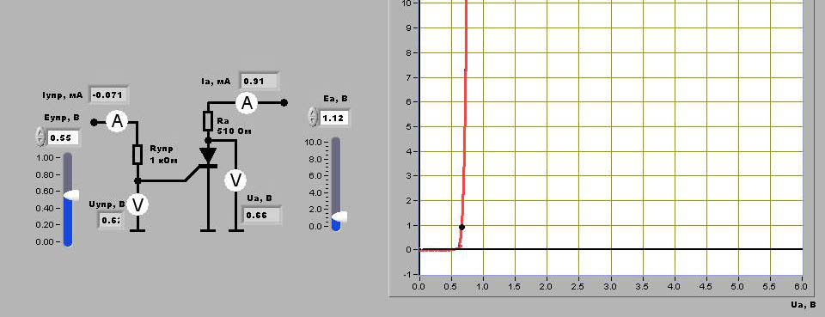Click the 'Ea, B' label
825x317 pixels.
point(335,98)
